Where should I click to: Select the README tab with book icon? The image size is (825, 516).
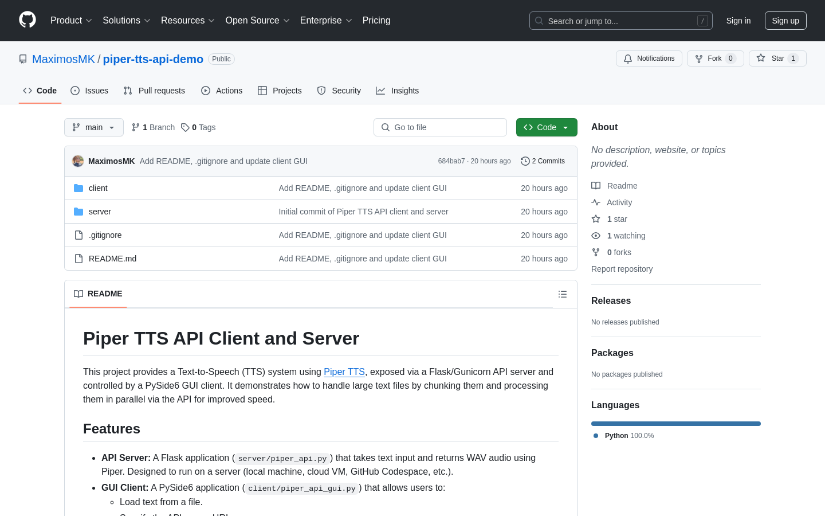click(x=98, y=294)
